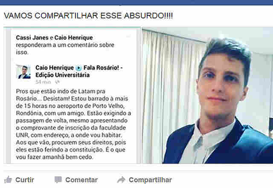Viewport: 273px width, 188px height.
Task: Open the embedded screenshot of Caio Henrique's post
Action: (72, 95)
